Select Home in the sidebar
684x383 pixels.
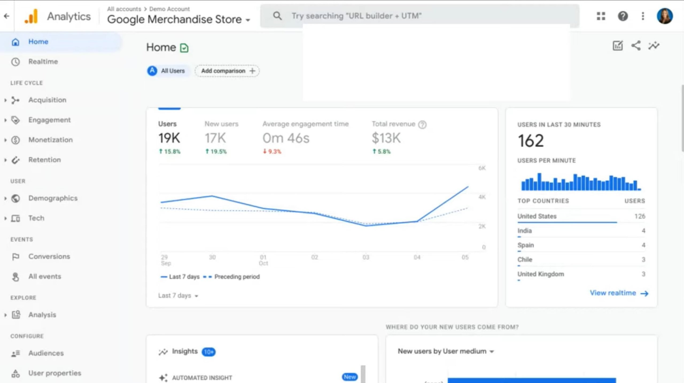coord(61,42)
